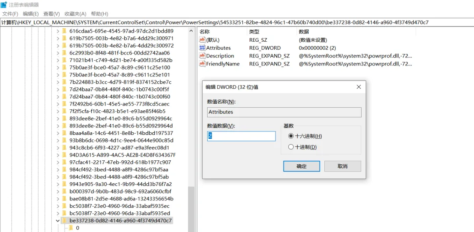Click the registry path address bar

237,22
